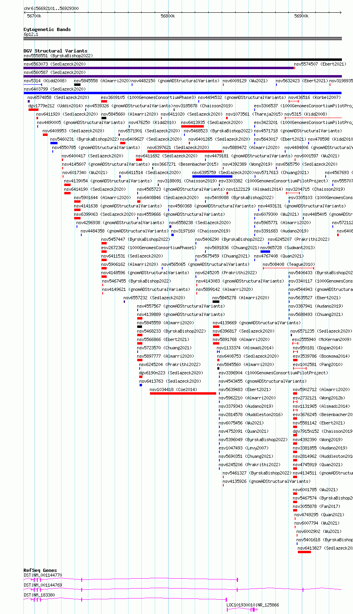Select the black nsv5558551 variant bar
This screenshot has height=614, width=353.
click(182, 60)
